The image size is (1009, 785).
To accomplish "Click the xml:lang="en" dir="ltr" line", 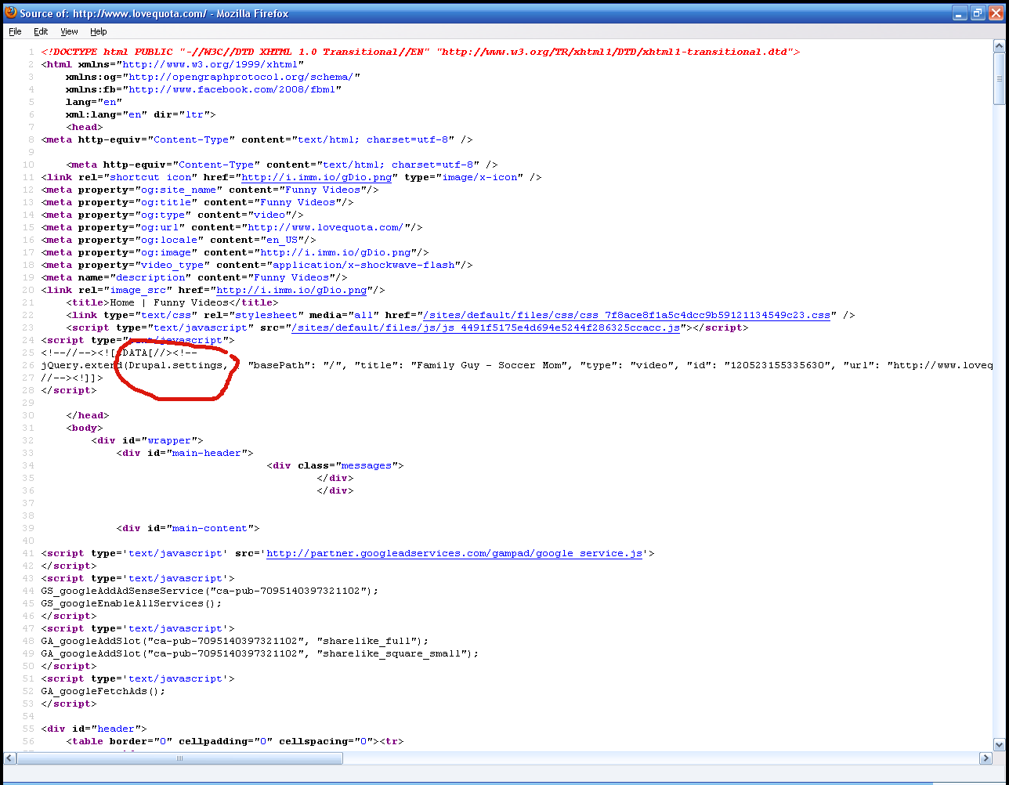I will pos(141,114).
